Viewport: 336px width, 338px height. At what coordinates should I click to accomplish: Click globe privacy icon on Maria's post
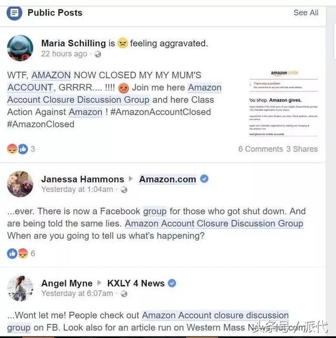[98, 54]
